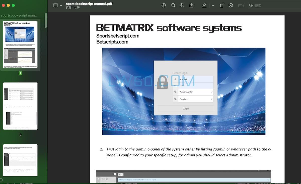Open the search options magnifier dropdown
The image size is (301, 184).
[x=251, y=6]
